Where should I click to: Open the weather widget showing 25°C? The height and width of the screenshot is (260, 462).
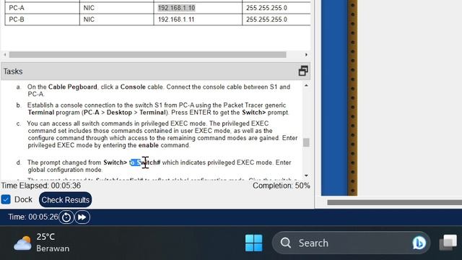[x=42, y=243]
